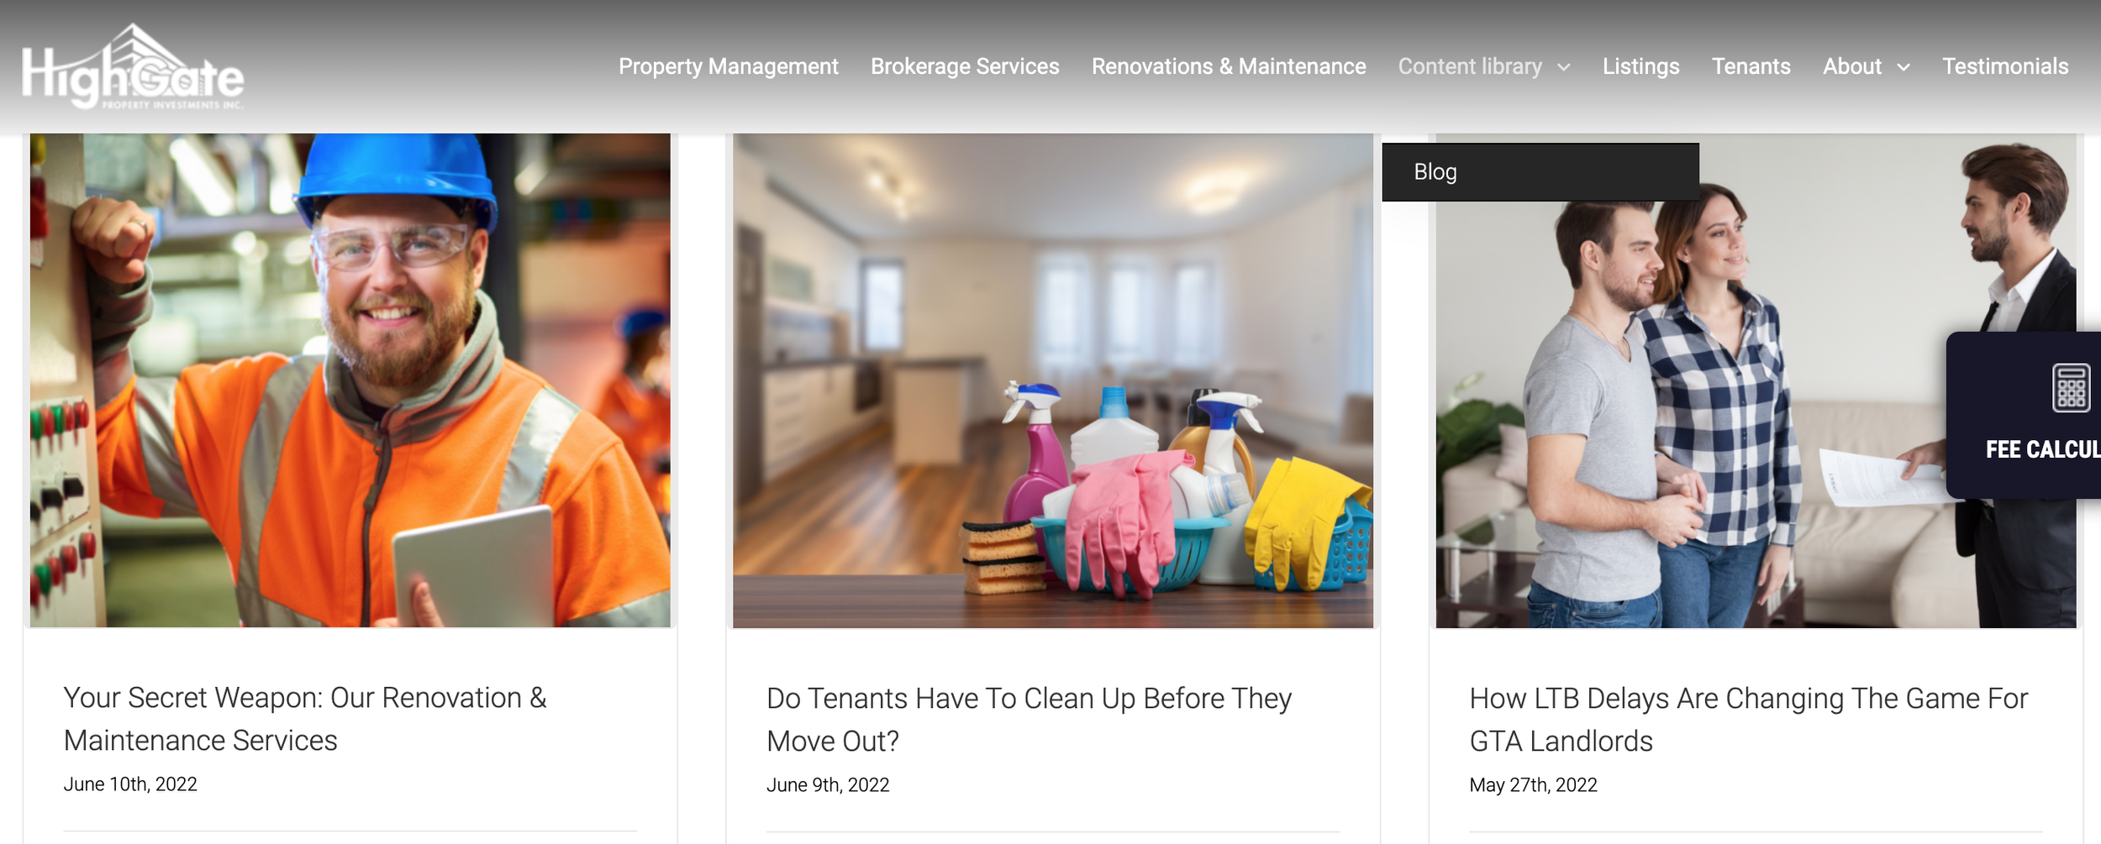
Task: Expand the Content library chevron
Action: [x=1564, y=67]
